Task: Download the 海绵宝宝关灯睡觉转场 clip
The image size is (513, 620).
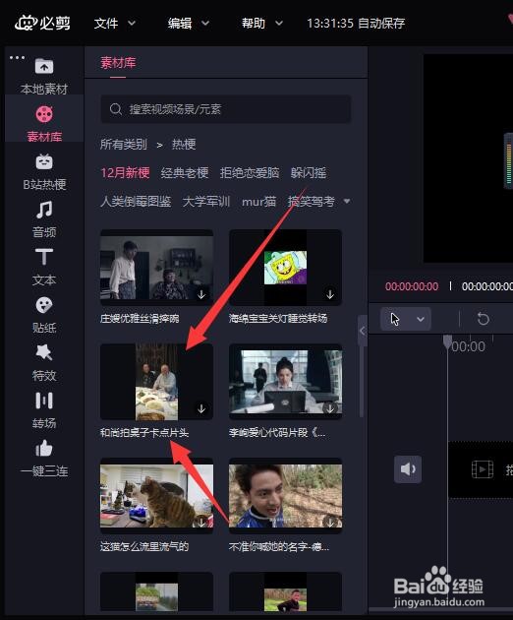Action: tap(330, 294)
